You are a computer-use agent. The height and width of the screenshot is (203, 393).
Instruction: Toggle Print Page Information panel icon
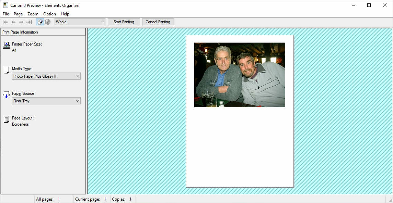40,22
